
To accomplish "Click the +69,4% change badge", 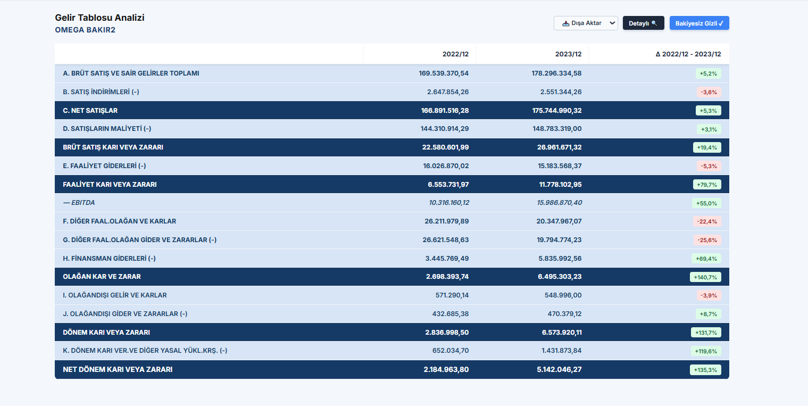I will (707, 259).
